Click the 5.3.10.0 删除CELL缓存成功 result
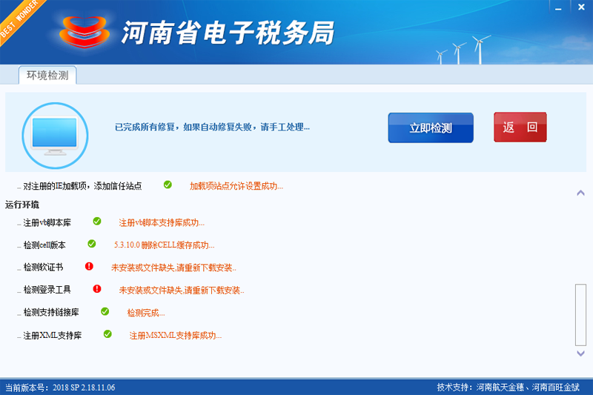Viewport: 593px width, 395px height. click(164, 245)
